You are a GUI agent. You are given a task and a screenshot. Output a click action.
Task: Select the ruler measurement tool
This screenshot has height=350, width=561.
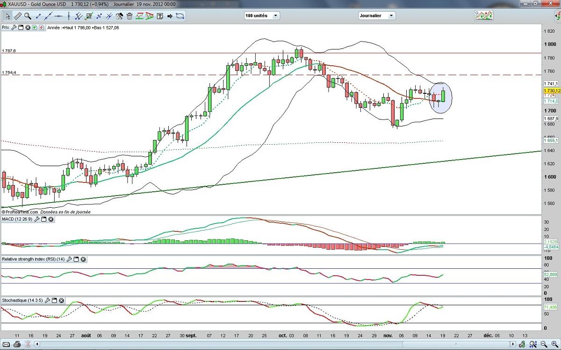tap(18, 16)
